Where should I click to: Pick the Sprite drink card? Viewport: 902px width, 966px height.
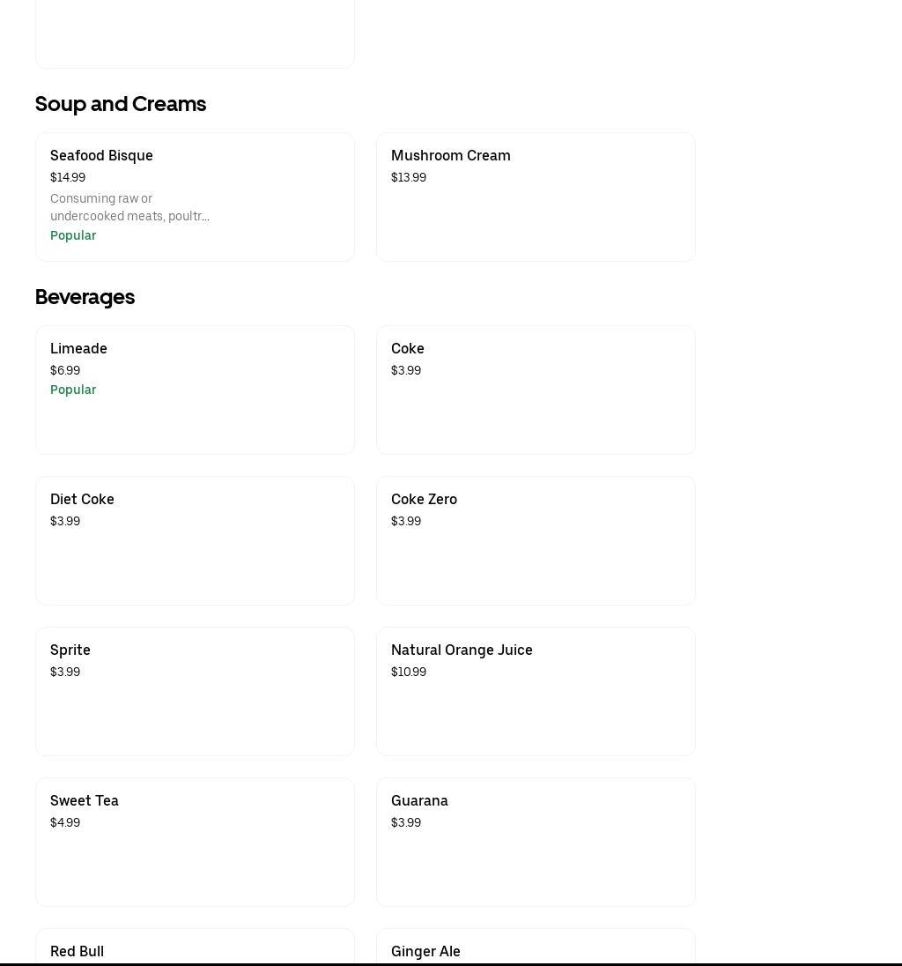pos(195,692)
